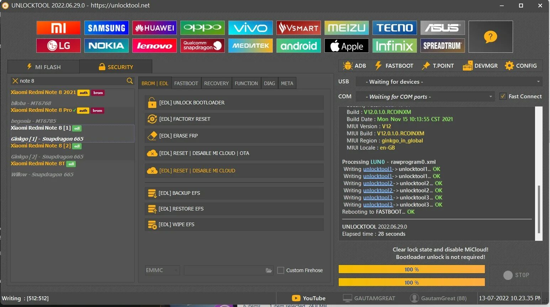The width and height of the screenshot is (550, 307).
Task: Select the Meizu brand logo
Action: (x=347, y=28)
